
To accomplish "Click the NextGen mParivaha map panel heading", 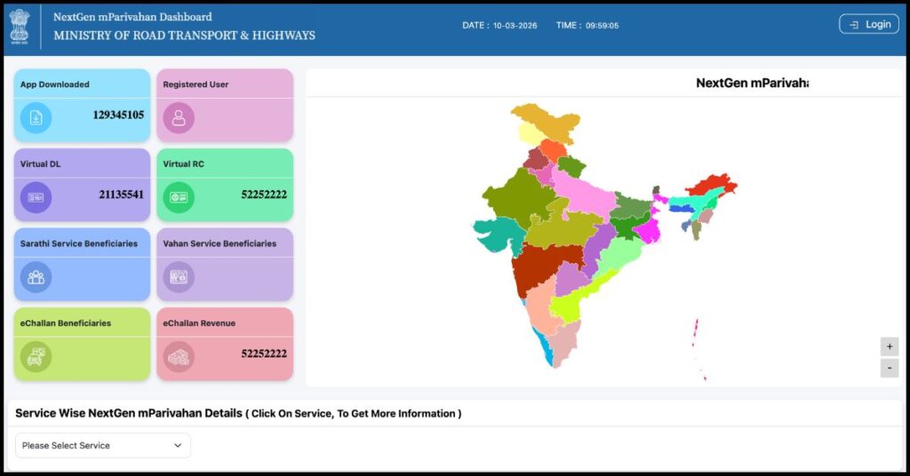I will (x=752, y=83).
